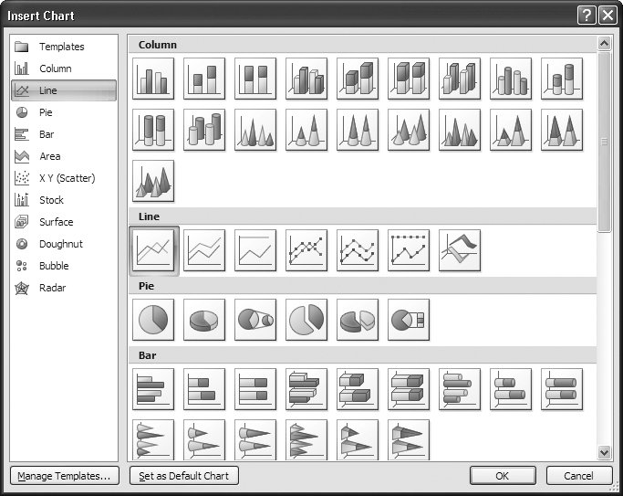Click the scrollbar down arrow
Viewport: 623px width, 496px height.
(603, 452)
